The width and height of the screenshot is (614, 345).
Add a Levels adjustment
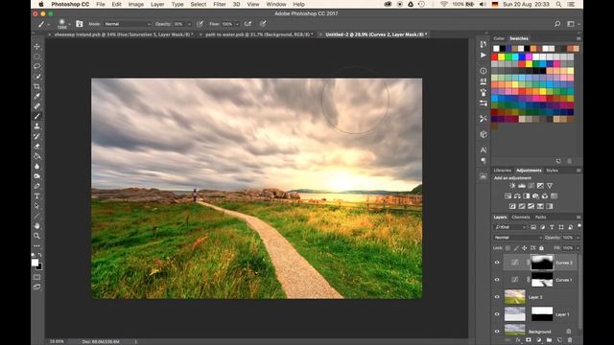click(522, 186)
